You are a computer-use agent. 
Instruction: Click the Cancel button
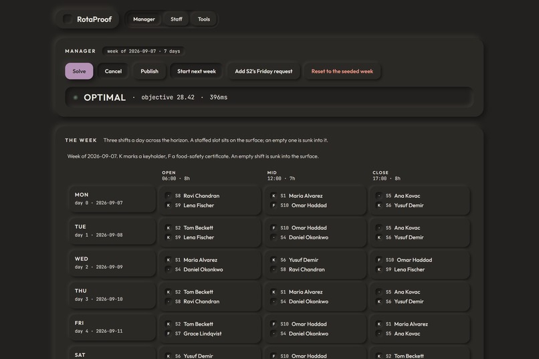(113, 71)
